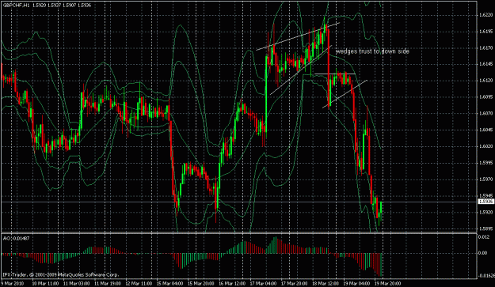Click the '17 Mar 04:00' time label

pyautogui.click(x=264, y=284)
